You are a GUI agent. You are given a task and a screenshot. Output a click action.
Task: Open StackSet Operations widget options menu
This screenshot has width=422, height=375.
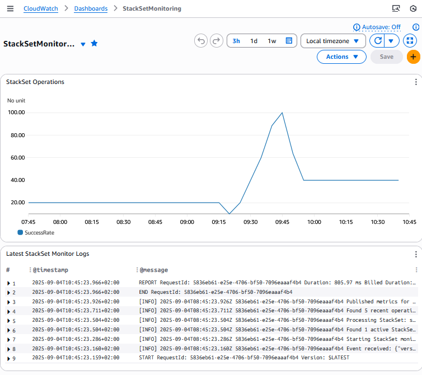click(415, 82)
